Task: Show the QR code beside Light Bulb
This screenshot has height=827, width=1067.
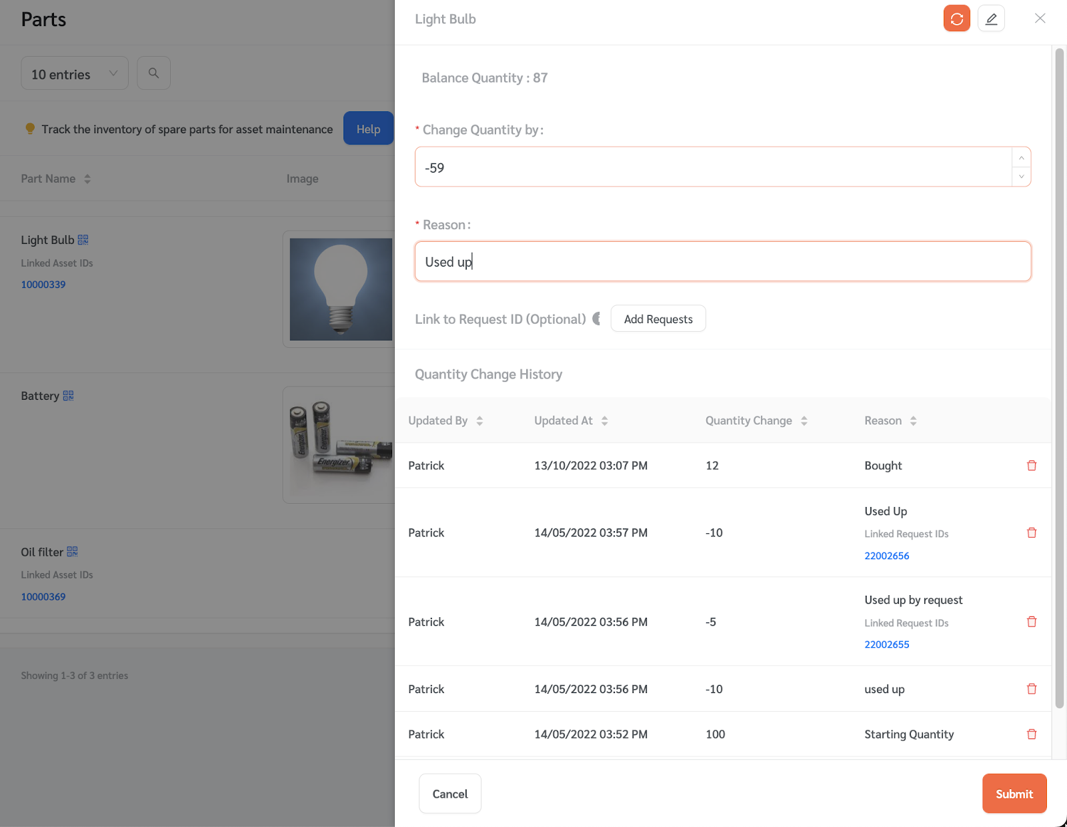Action: point(83,239)
